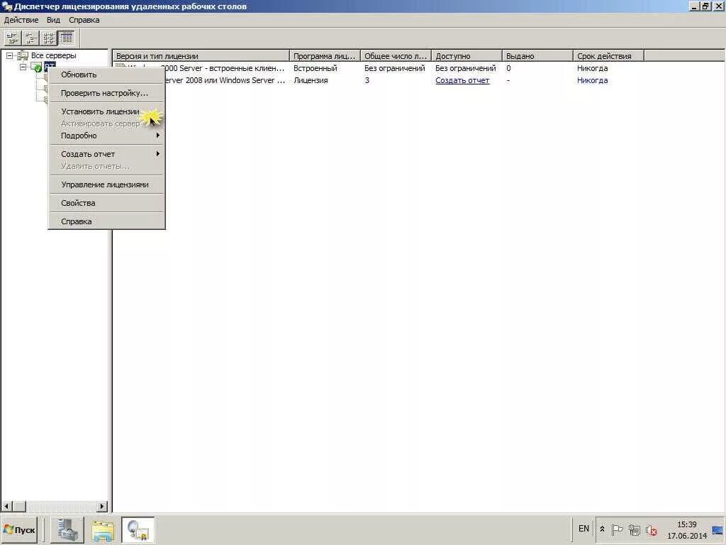Select the Встроенный program cell
The height and width of the screenshot is (545, 726).
tap(315, 68)
